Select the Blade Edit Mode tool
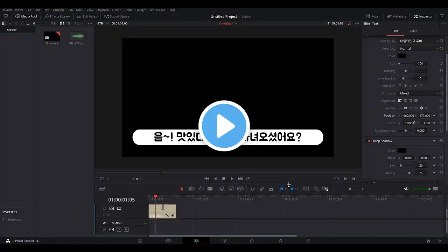This screenshot has height=252, width=448. click(210, 189)
